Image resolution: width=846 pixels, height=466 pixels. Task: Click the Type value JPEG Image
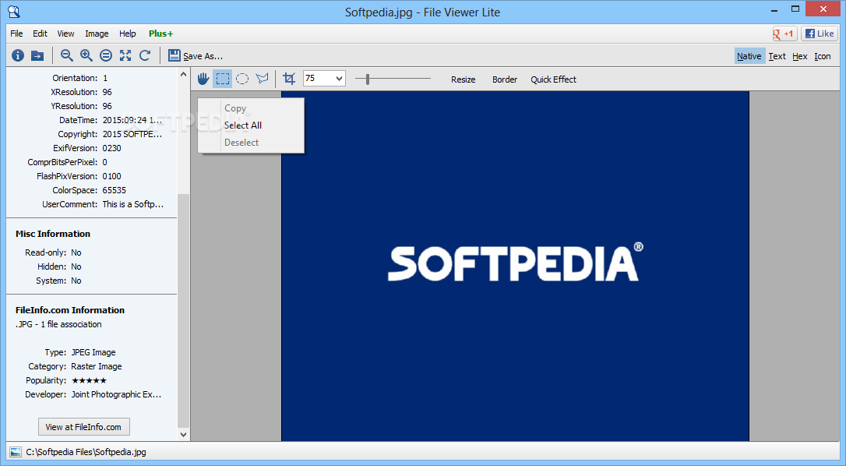point(93,352)
